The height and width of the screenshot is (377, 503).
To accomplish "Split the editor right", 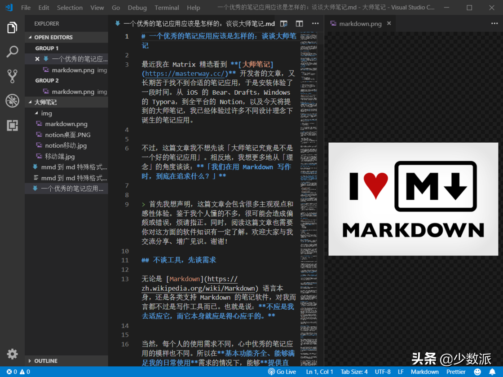I will [x=299, y=24].
